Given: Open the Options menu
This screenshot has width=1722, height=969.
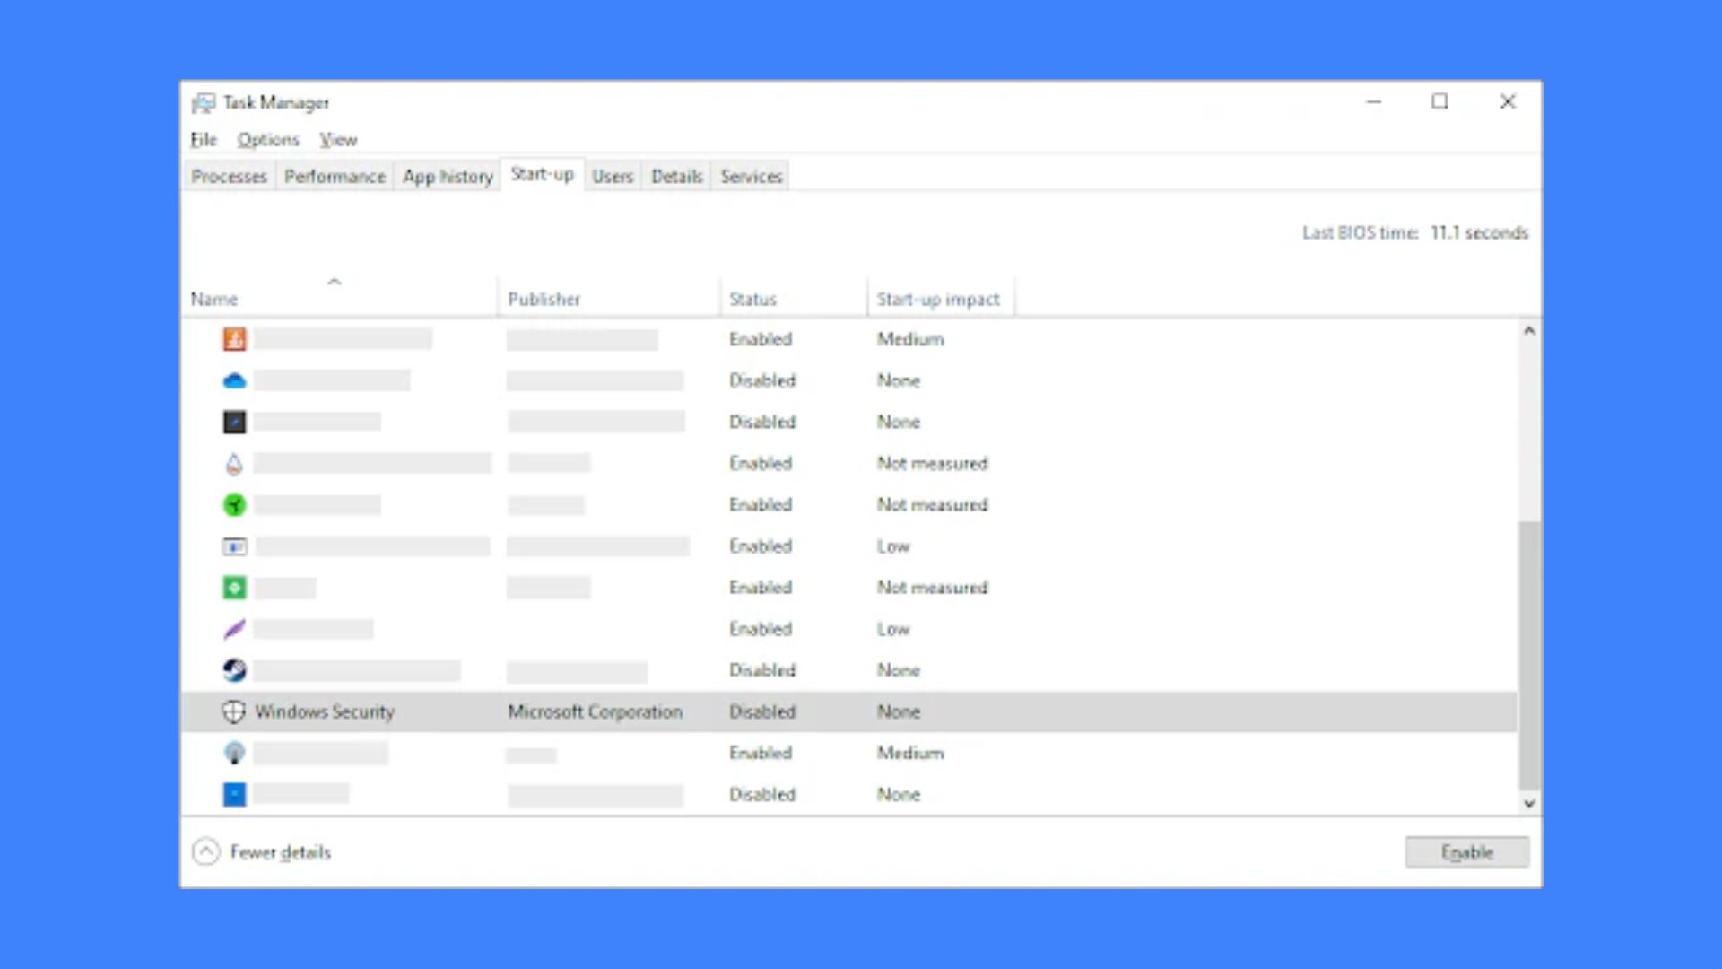Looking at the screenshot, I should [x=268, y=140].
